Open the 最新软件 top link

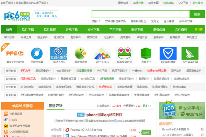pos(123,3)
